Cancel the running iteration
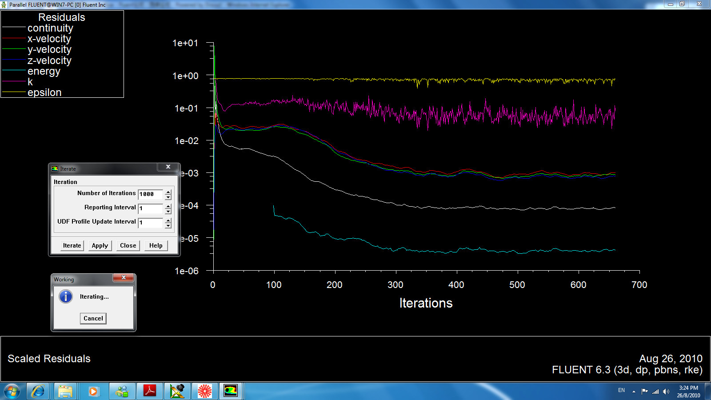The image size is (711, 400). tap(93, 318)
